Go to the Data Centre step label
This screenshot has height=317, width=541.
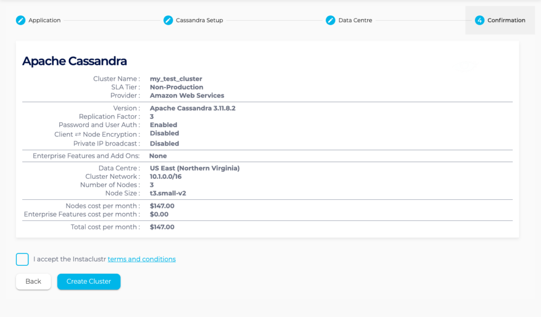coord(356,21)
